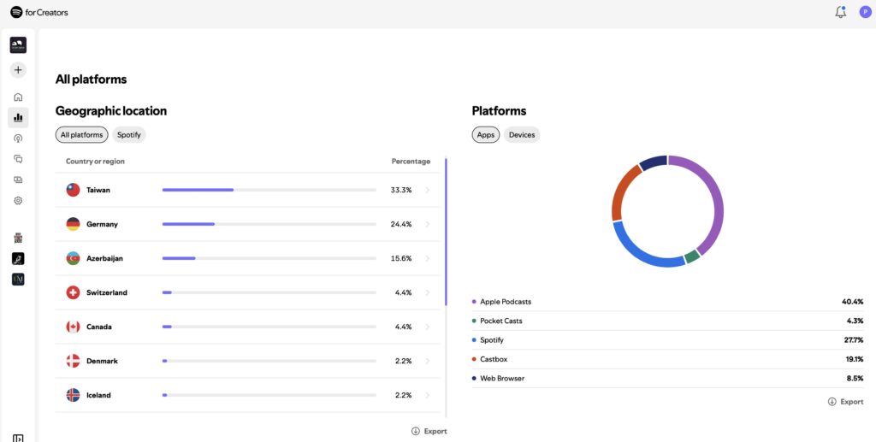
Task: Click the Country or region column header
Action: point(95,162)
